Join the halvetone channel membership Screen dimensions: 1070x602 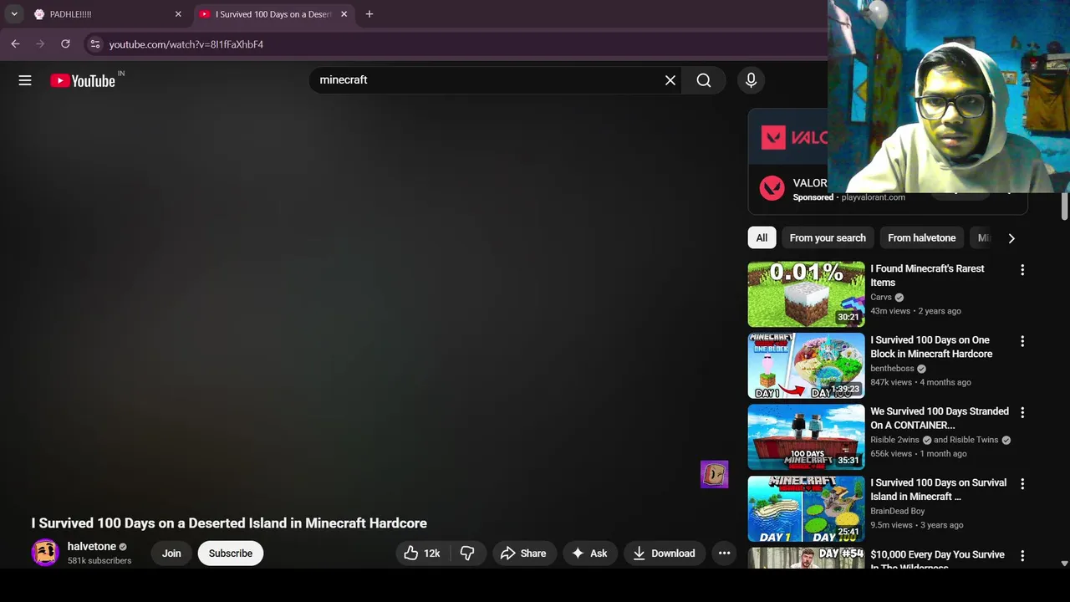click(171, 554)
